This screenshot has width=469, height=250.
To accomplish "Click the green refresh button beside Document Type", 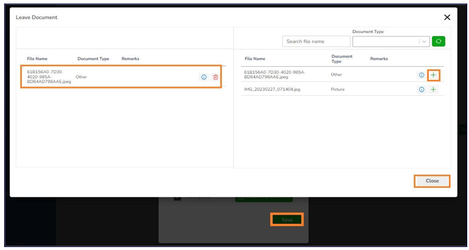I will pos(438,41).
